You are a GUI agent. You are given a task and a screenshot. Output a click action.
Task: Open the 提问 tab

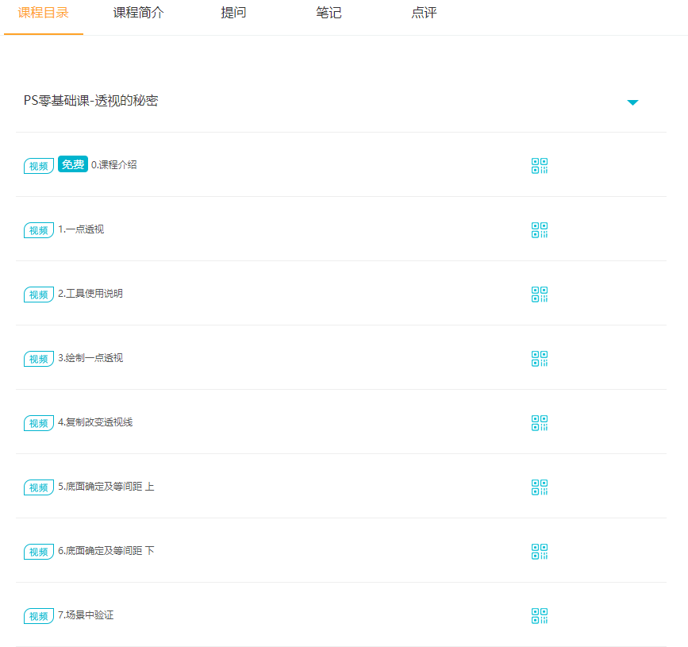point(233,13)
